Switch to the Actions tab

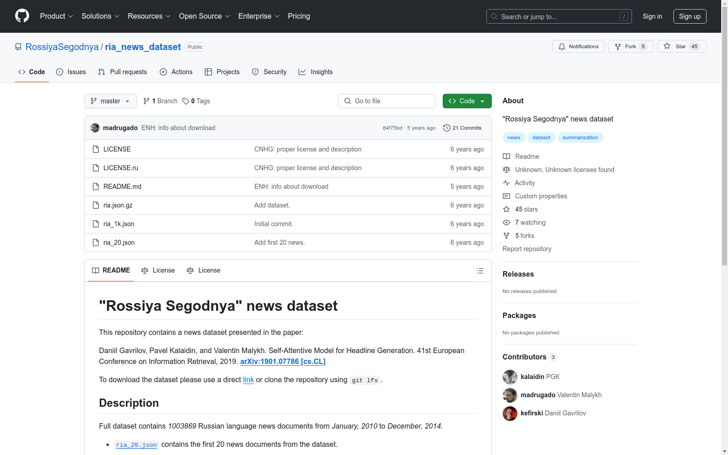(176, 72)
